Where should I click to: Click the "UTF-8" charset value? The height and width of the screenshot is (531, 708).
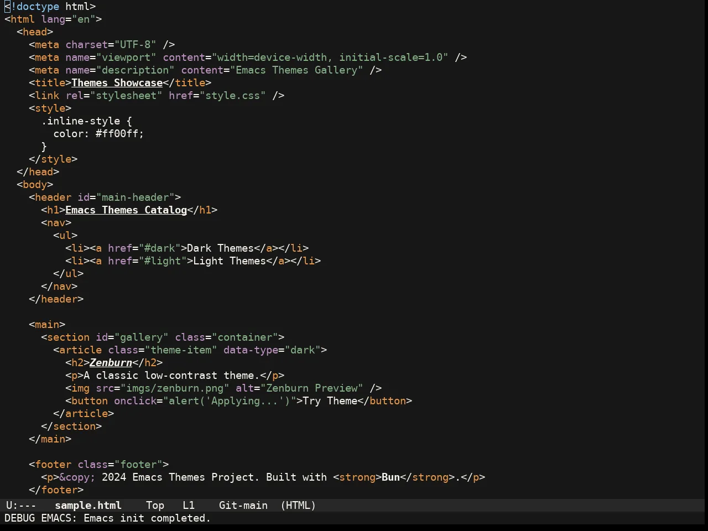136,45
